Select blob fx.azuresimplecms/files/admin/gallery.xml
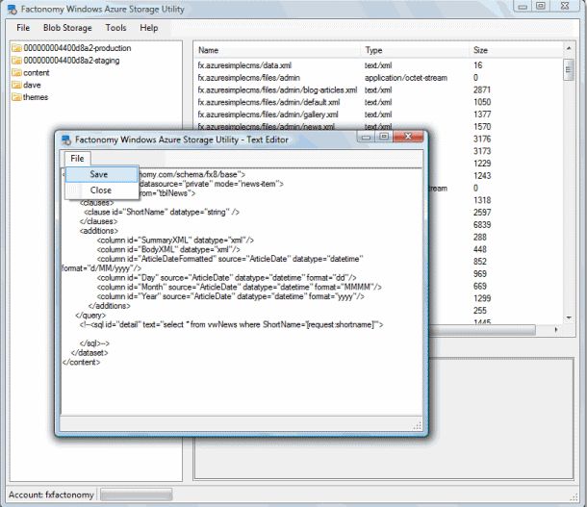587x507 pixels. pos(268,114)
